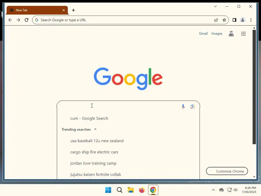This screenshot has width=261, height=196.
Task: Open a new tab with plus button
Action: tap(73, 10)
